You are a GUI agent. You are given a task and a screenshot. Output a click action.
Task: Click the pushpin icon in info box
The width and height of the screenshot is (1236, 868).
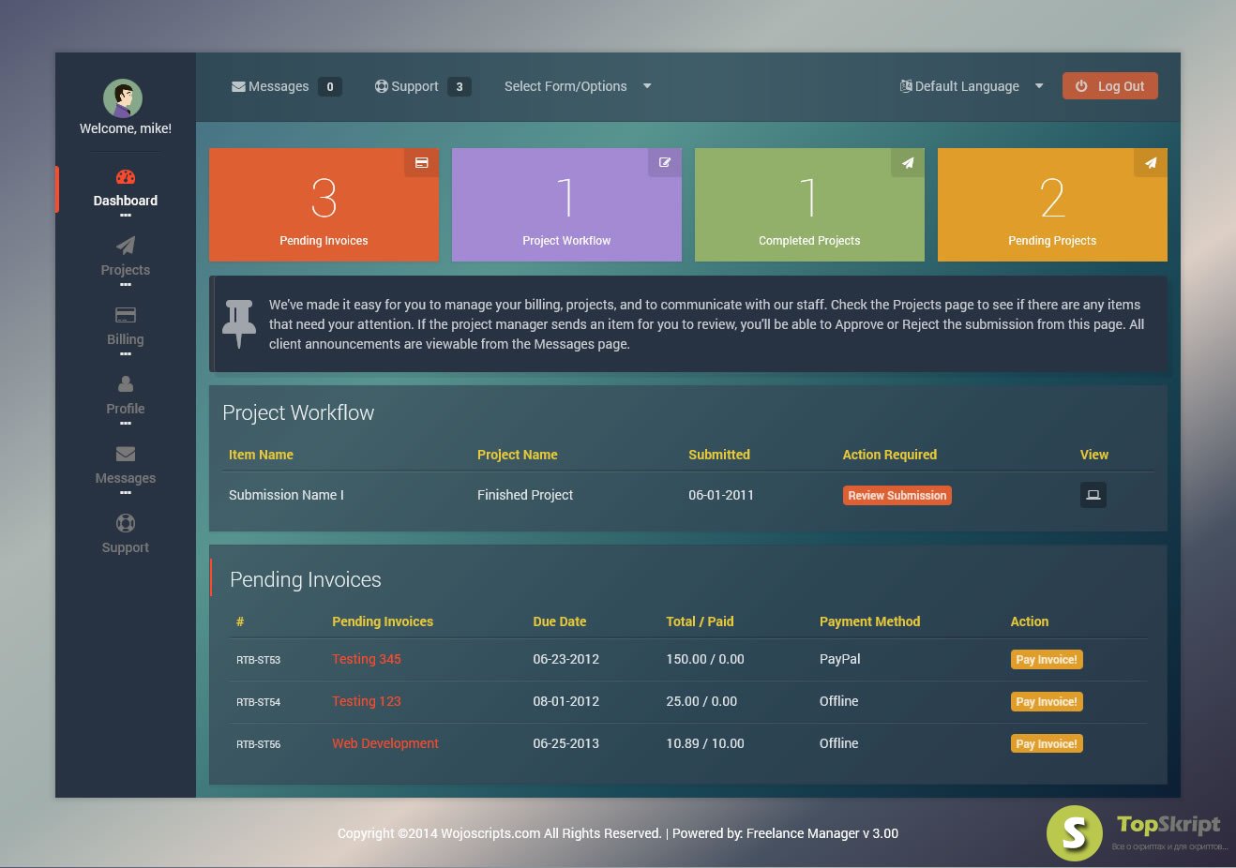click(239, 323)
